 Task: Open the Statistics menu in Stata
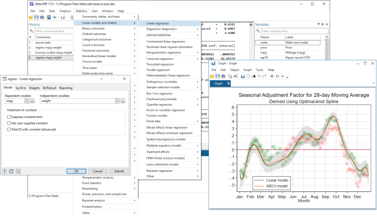(81, 11)
